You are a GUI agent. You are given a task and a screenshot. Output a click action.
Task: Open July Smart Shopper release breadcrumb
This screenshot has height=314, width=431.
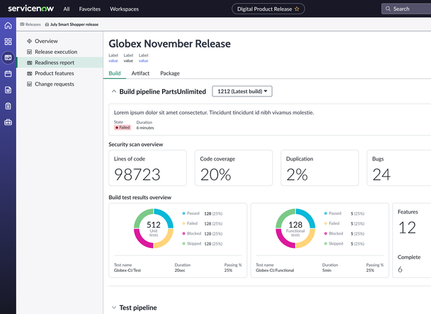[74, 24]
